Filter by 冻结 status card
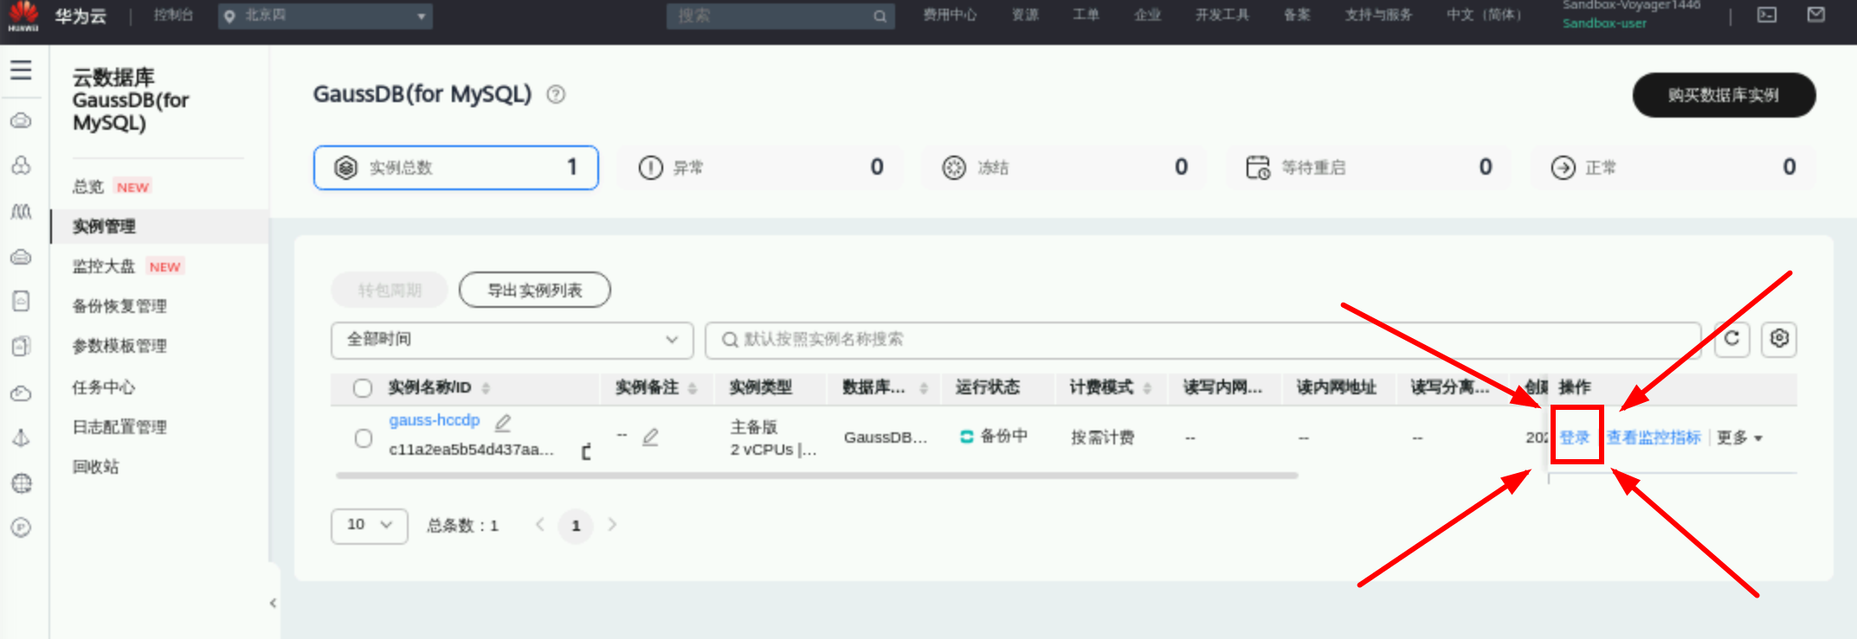 (x=1065, y=168)
